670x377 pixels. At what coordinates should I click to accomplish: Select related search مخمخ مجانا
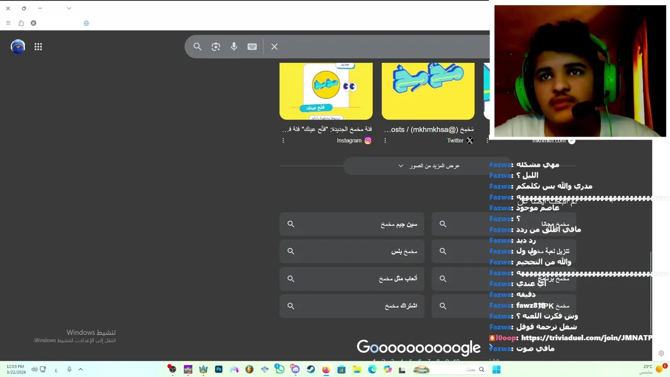504,224
